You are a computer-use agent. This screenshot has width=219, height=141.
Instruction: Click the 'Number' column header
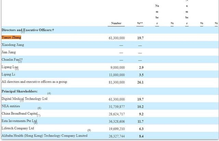coord(116,23)
